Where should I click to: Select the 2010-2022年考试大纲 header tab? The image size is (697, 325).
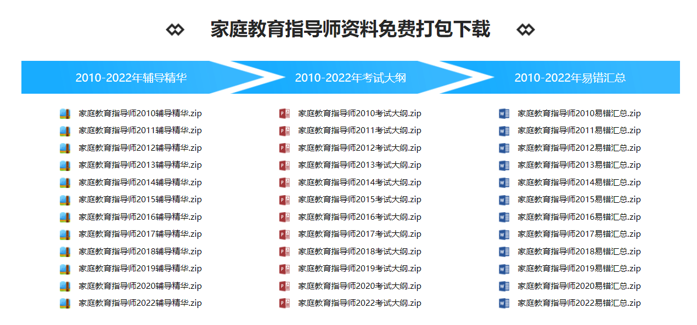[350, 78]
